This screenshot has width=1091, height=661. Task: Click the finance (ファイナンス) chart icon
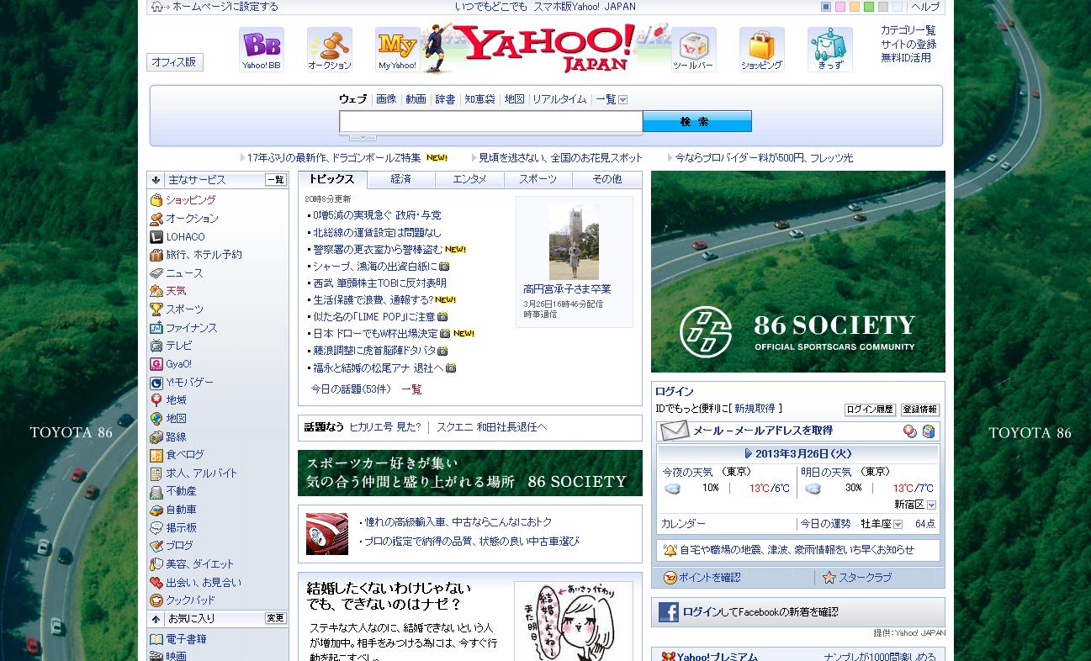tap(156, 328)
